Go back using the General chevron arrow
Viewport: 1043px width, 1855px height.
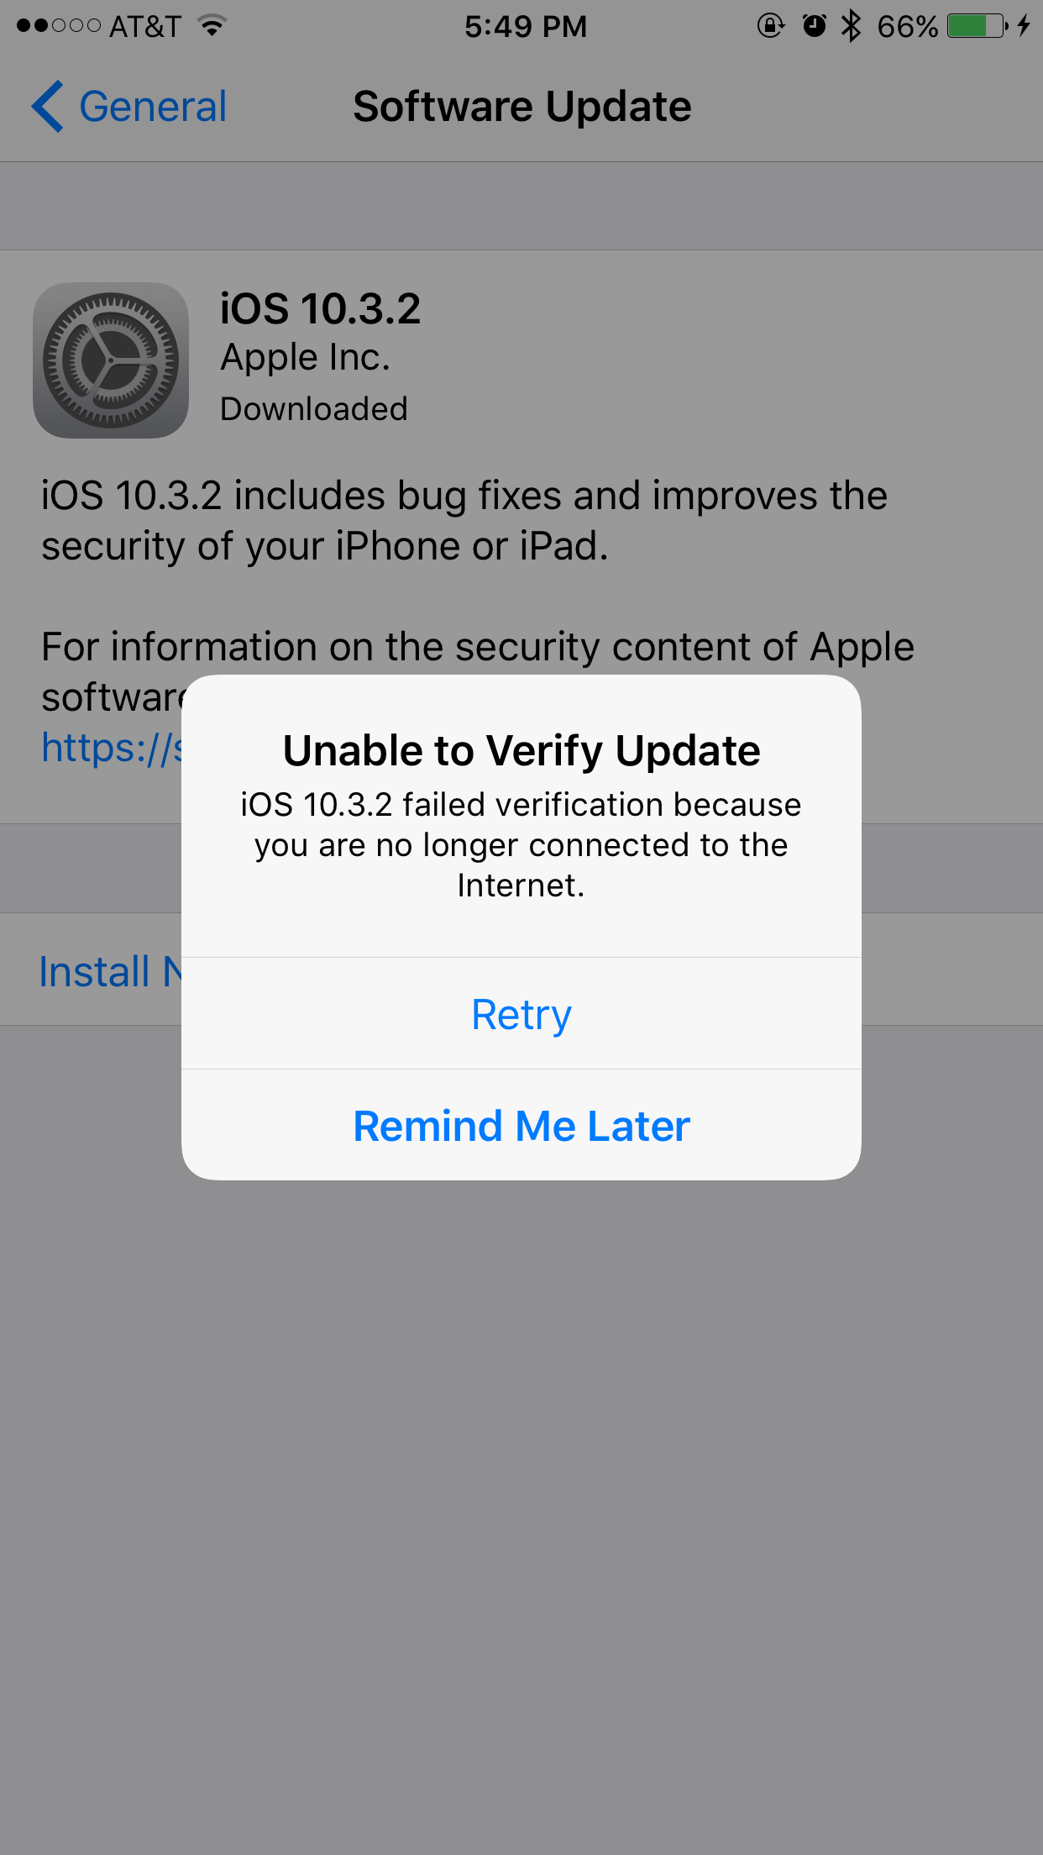47,107
